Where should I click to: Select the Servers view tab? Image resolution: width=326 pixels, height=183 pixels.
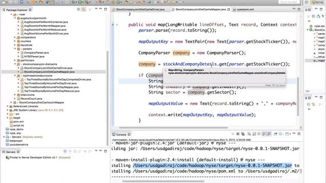pyautogui.click(x=11, y=152)
